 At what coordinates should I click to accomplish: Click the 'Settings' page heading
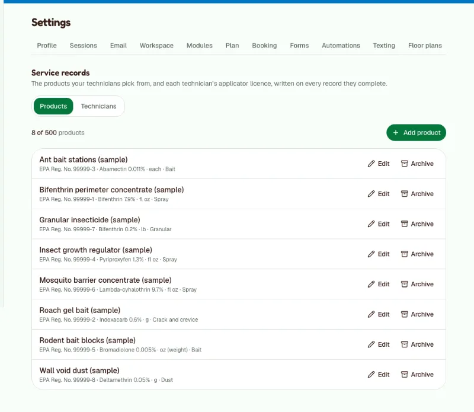pos(51,23)
